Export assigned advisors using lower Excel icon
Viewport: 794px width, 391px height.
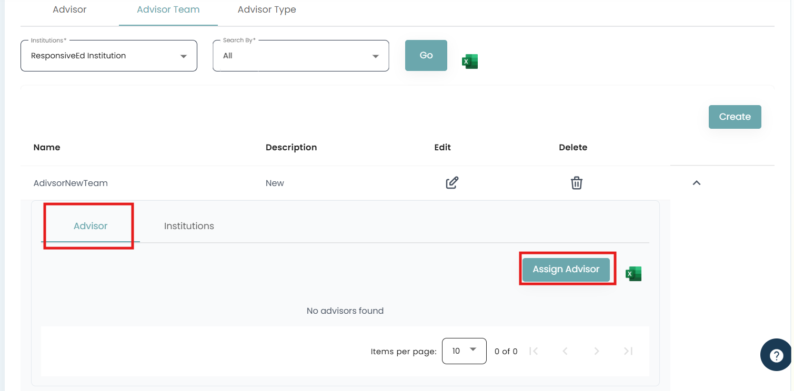pos(633,274)
